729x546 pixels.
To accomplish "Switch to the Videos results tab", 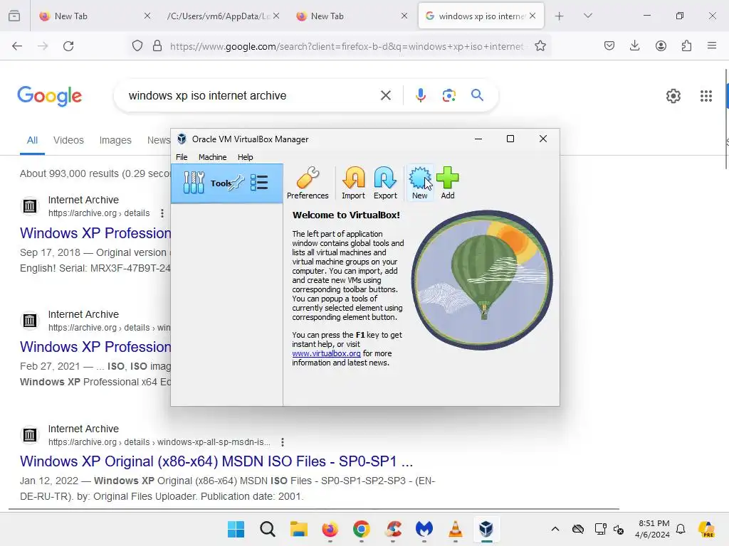I will point(68,140).
